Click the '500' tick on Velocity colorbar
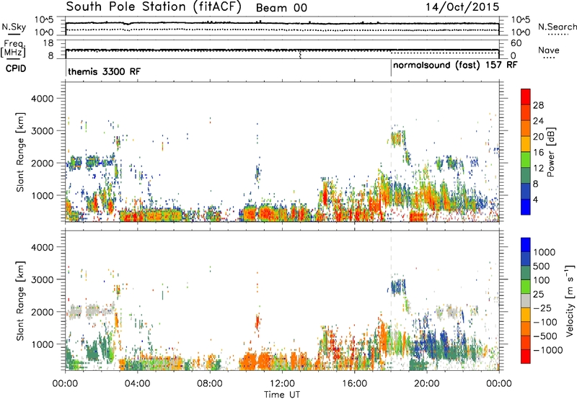This screenshot has height=399, width=577. [x=542, y=266]
